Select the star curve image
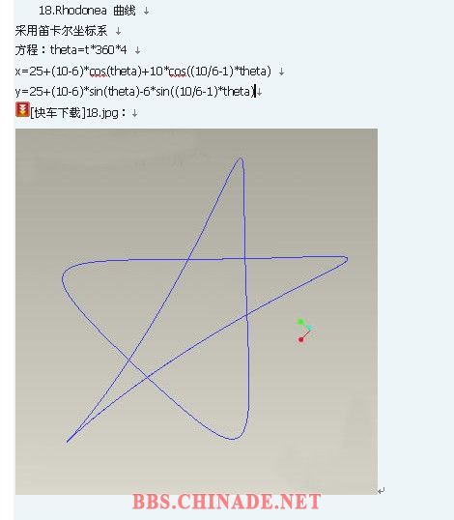 click(x=196, y=311)
